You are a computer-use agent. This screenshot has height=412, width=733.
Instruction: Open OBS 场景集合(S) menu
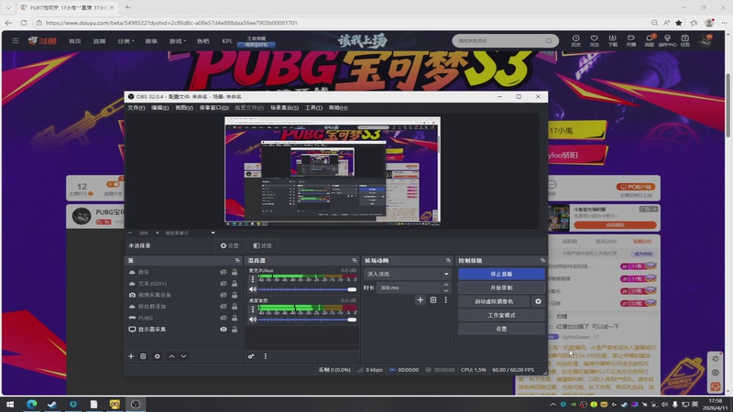[x=284, y=108]
